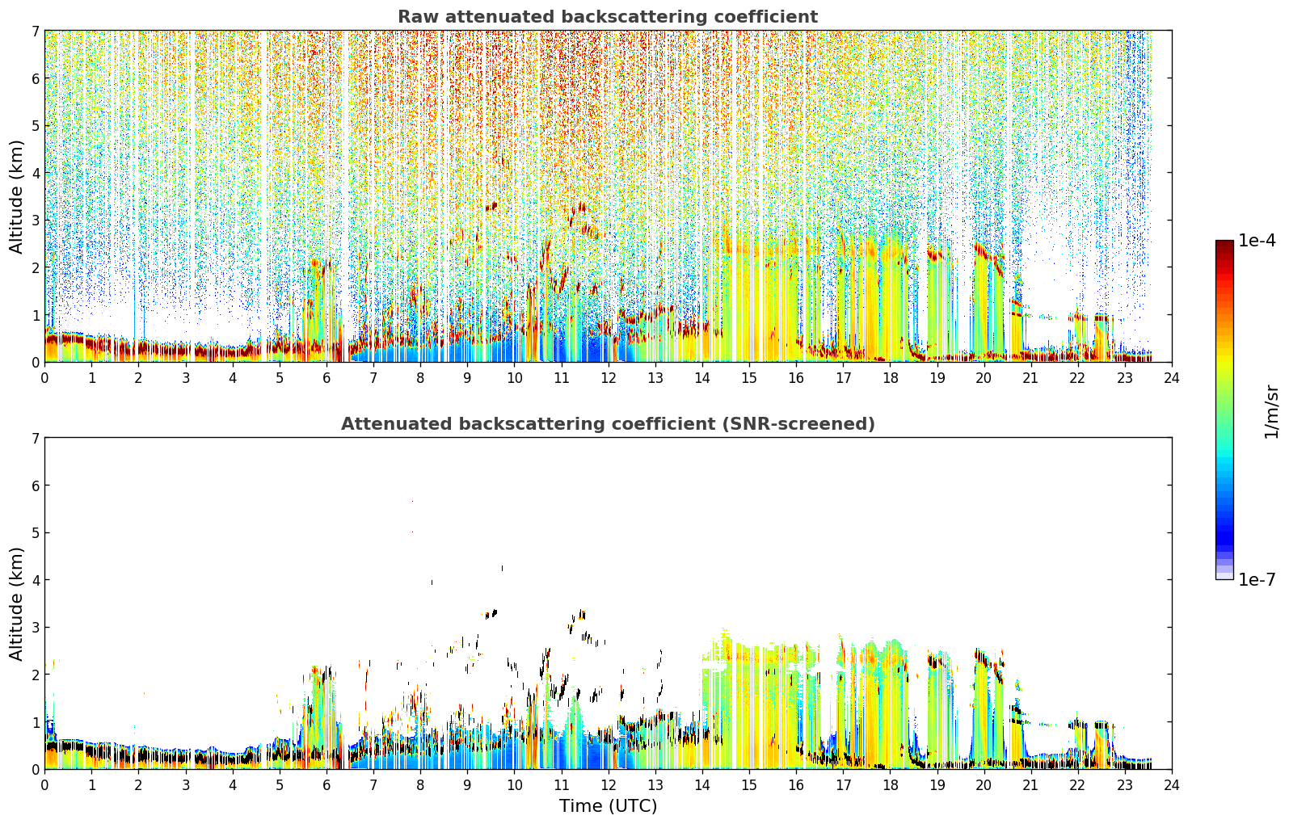Click the green middle of the colorbar
1289x824 pixels.
(x=1224, y=404)
